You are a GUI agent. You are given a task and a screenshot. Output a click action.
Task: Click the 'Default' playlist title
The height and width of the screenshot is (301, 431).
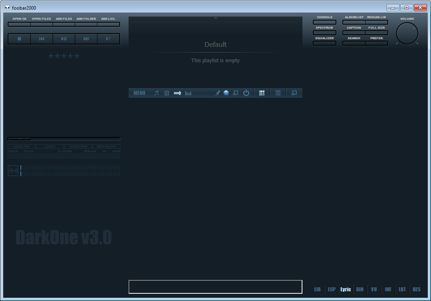(x=215, y=44)
